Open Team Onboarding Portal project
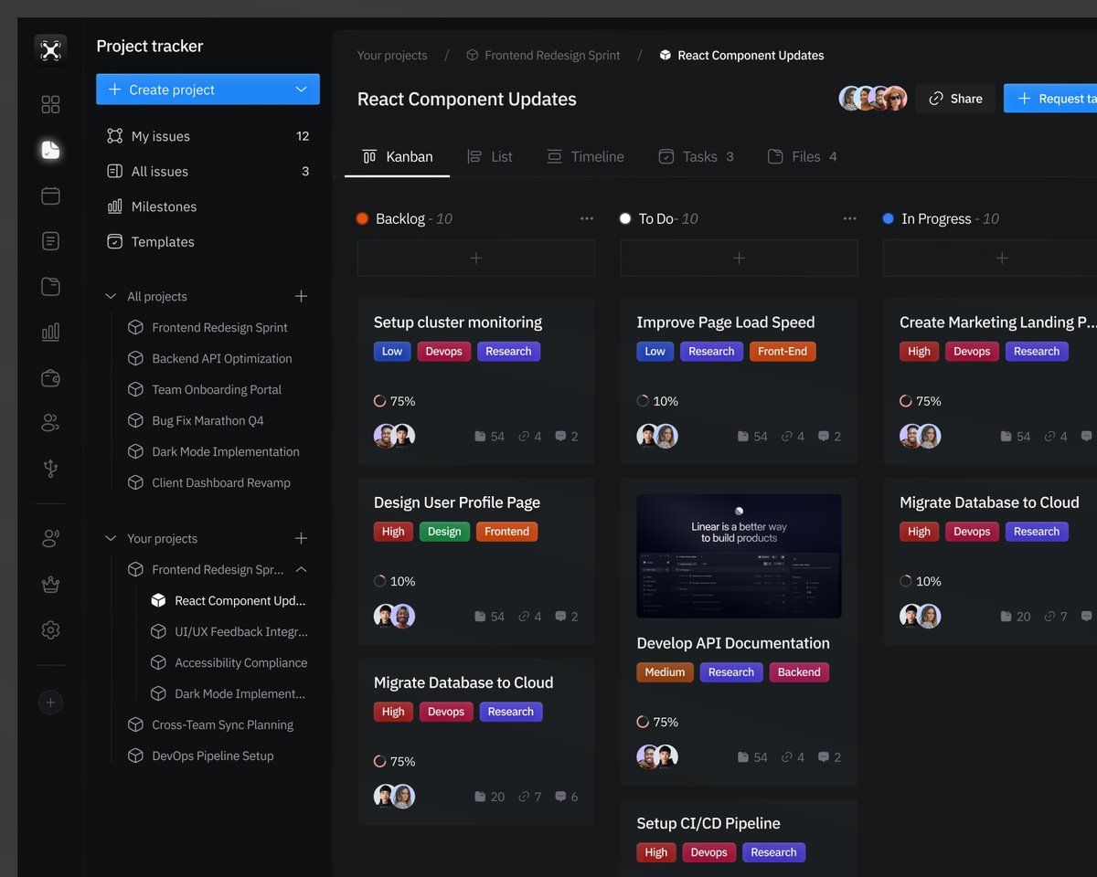 click(x=204, y=389)
